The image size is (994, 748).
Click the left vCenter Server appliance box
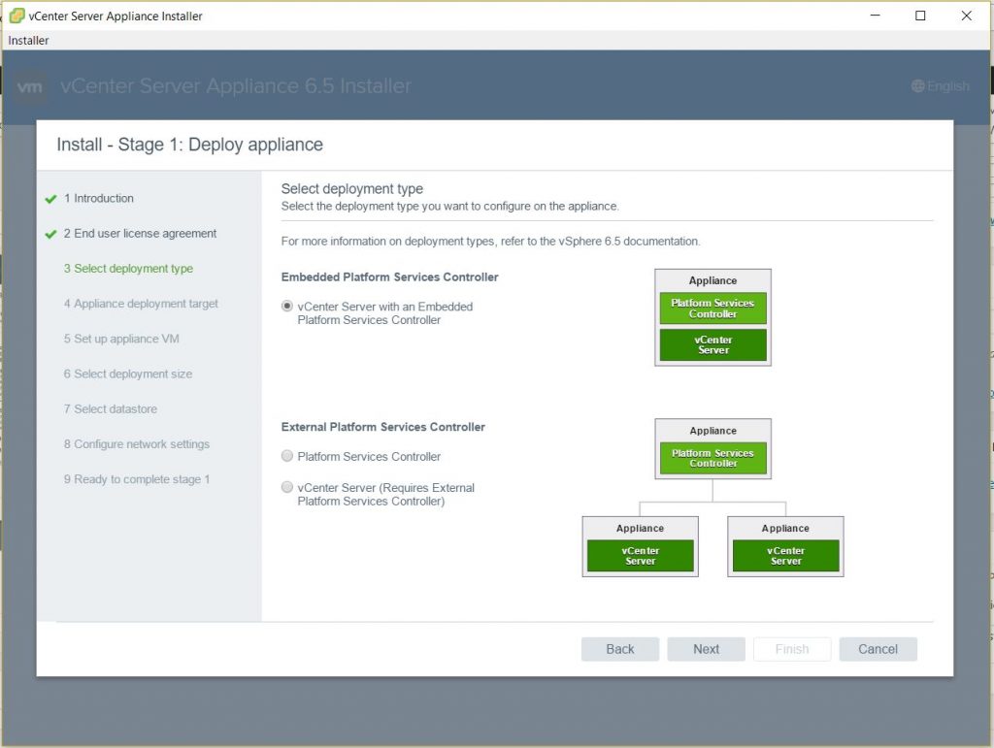[641, 556]
